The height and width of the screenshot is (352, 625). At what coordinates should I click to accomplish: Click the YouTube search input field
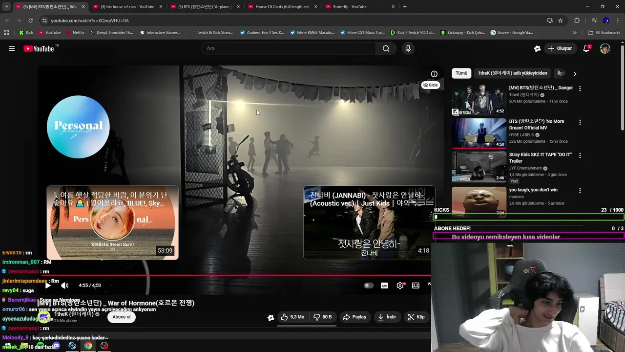pyautogui.click(x=288, y=48)
